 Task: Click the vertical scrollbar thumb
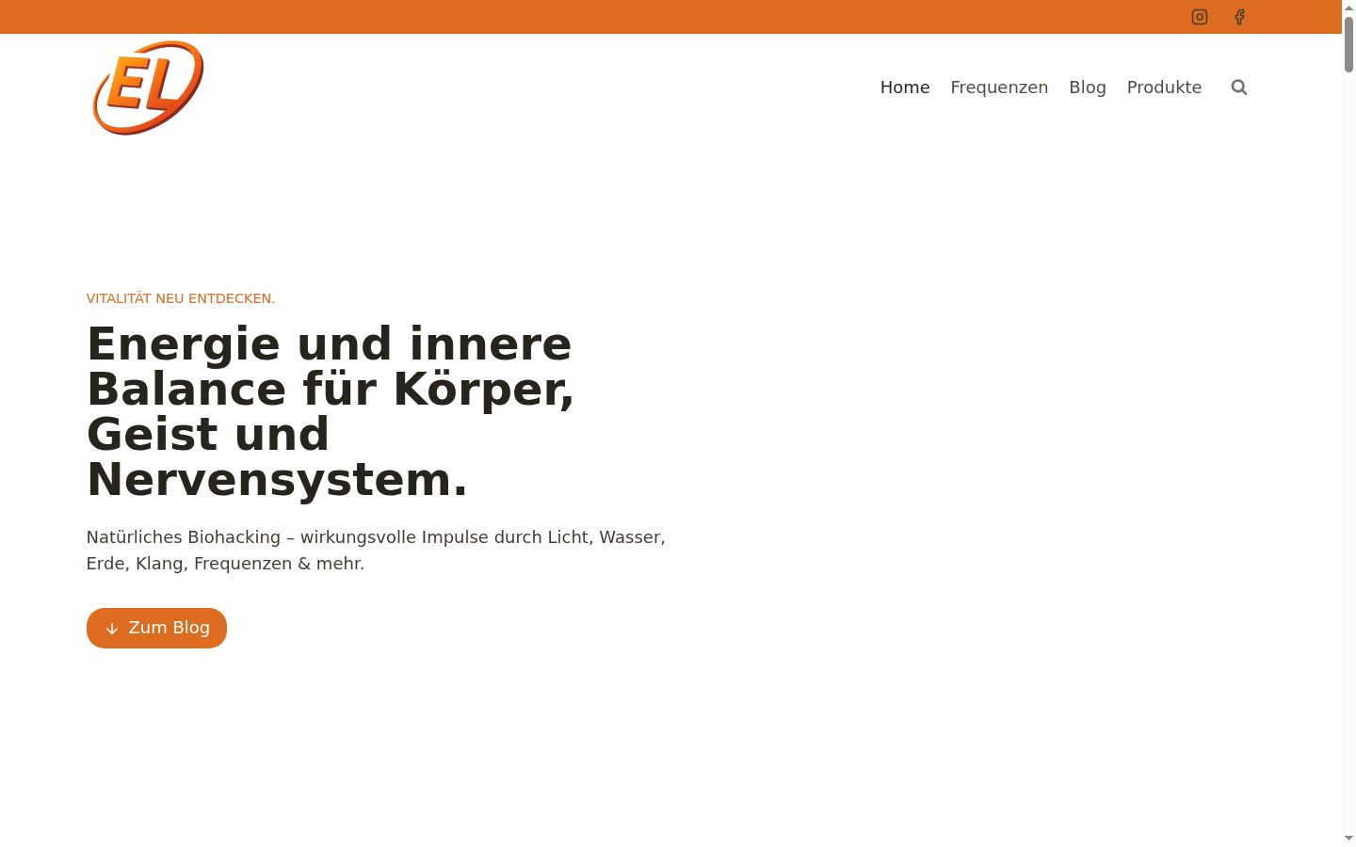1348,43
